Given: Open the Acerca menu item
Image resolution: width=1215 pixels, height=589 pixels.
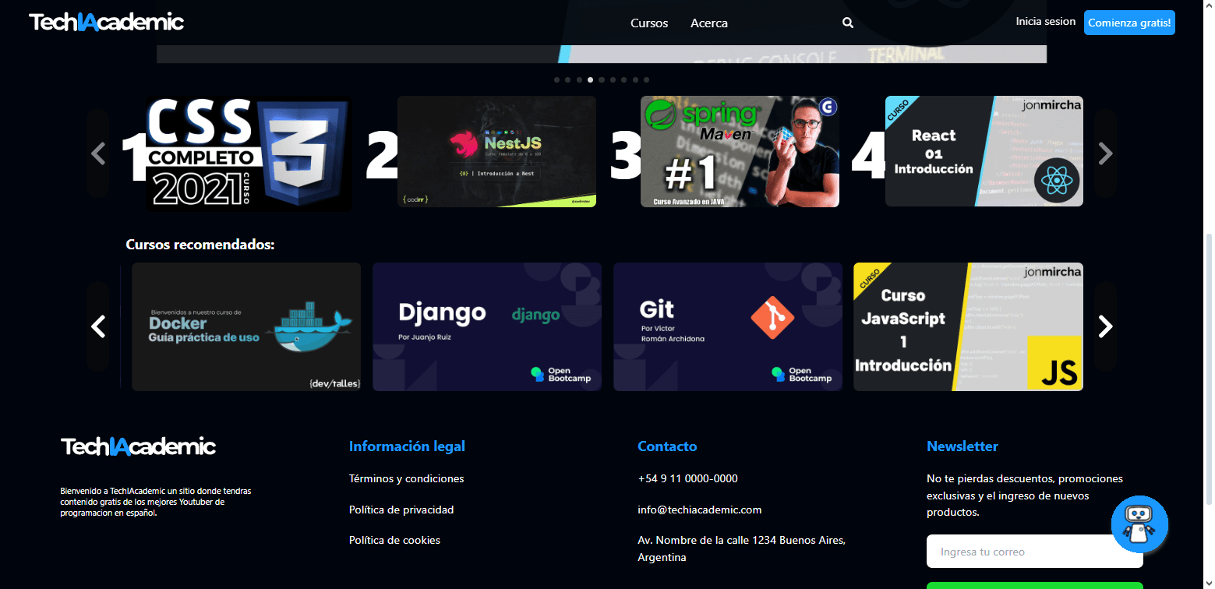Looking at the screenshot, I should (709, 23).
